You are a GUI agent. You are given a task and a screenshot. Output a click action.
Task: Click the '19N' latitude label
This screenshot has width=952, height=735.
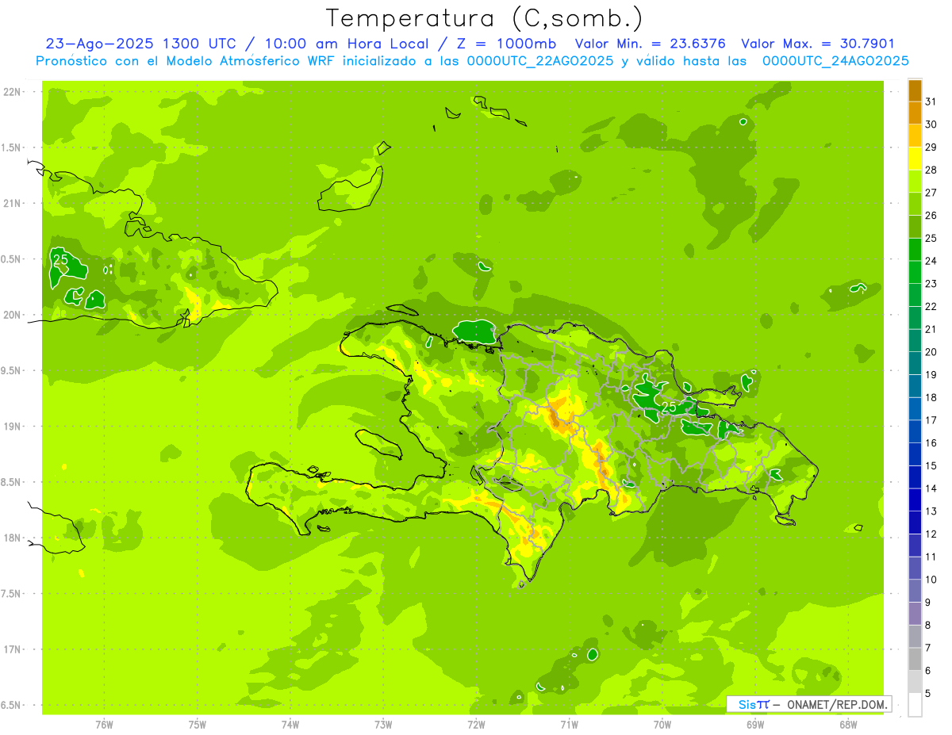point(13,426)
